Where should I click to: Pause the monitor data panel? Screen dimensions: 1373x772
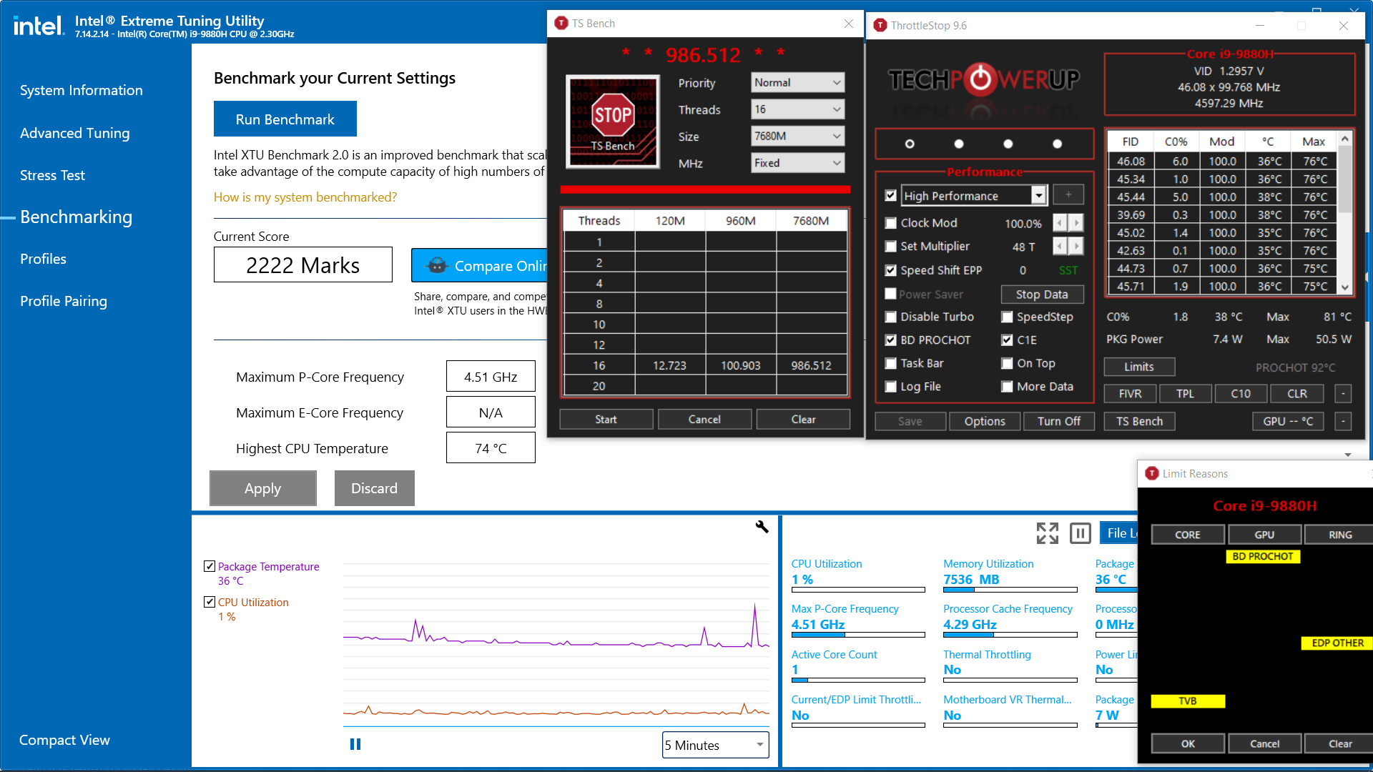(1080, 533)
